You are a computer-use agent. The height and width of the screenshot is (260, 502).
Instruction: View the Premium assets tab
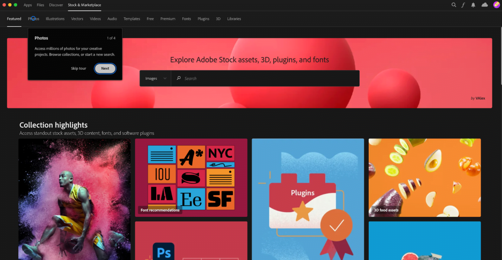pyautogui.click(x=168, y=19)
